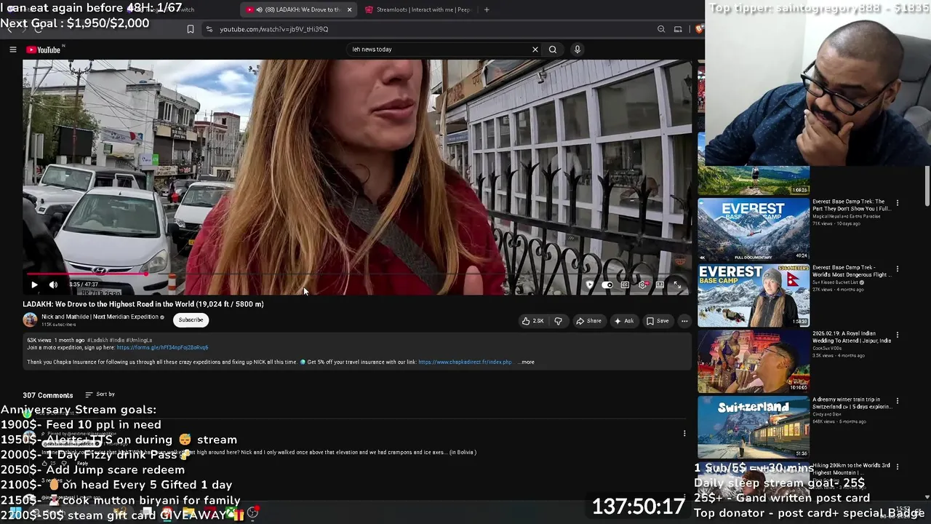The width and height of the screenshot is (931, 524).
Task: Subscribe to Nick and Mathilde channel
Action: coord(191,319)
